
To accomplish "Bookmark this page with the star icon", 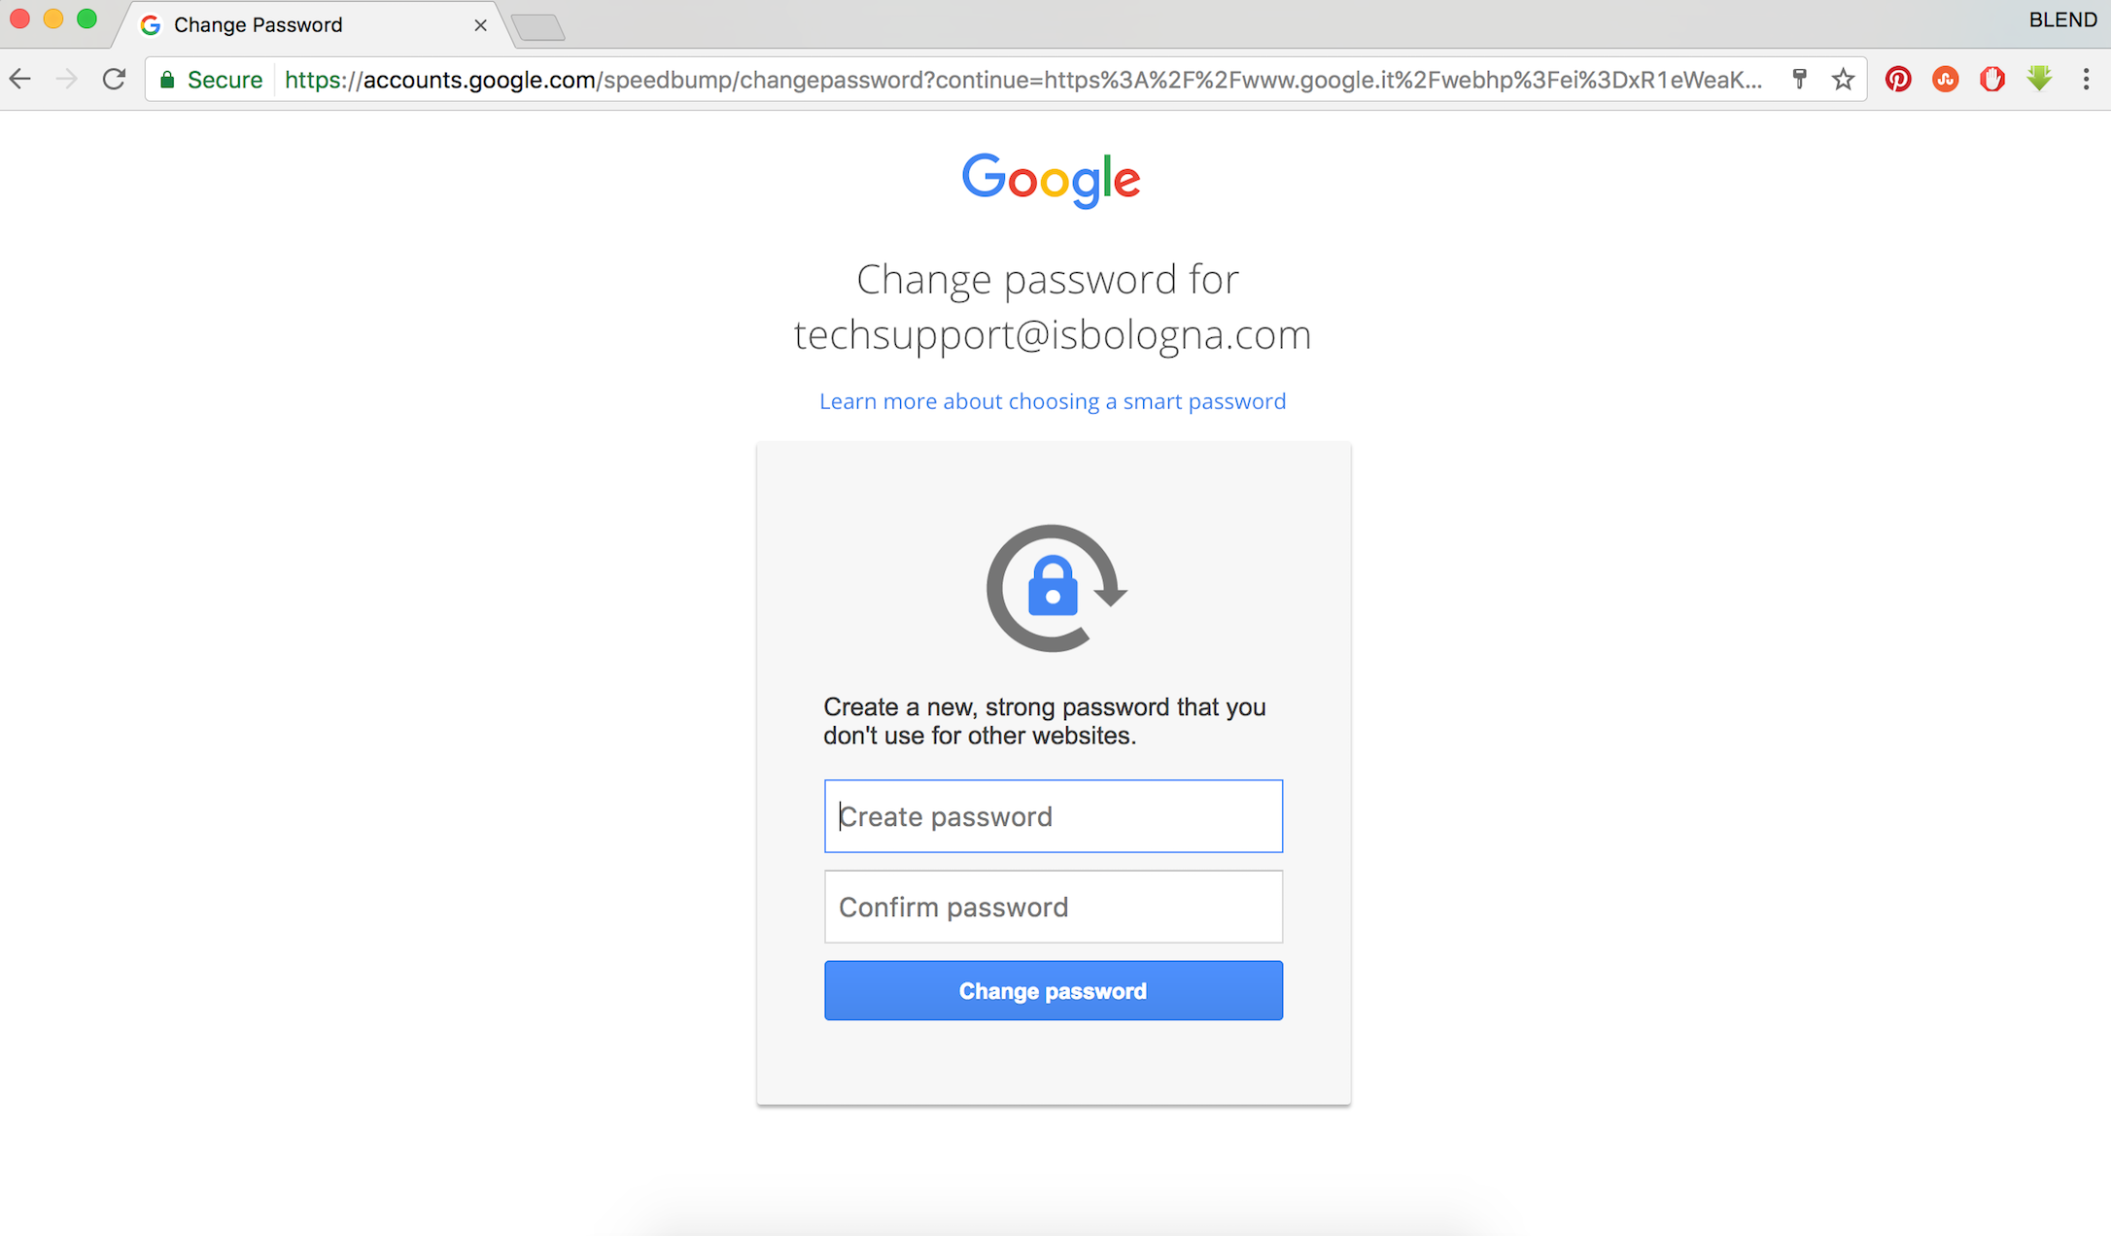I will click(1843, 80).
